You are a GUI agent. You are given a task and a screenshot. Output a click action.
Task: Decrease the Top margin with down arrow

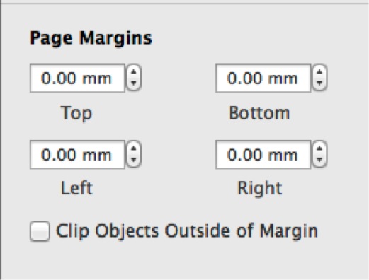click(x=134, y=83)
